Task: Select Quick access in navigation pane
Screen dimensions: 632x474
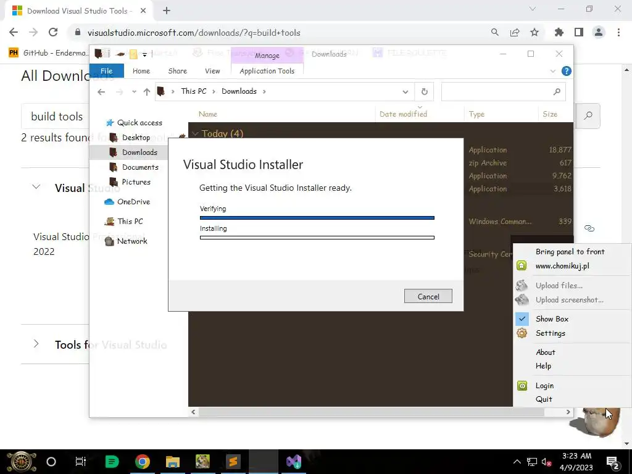Action: pyautogui.click(x=134, y=123)
